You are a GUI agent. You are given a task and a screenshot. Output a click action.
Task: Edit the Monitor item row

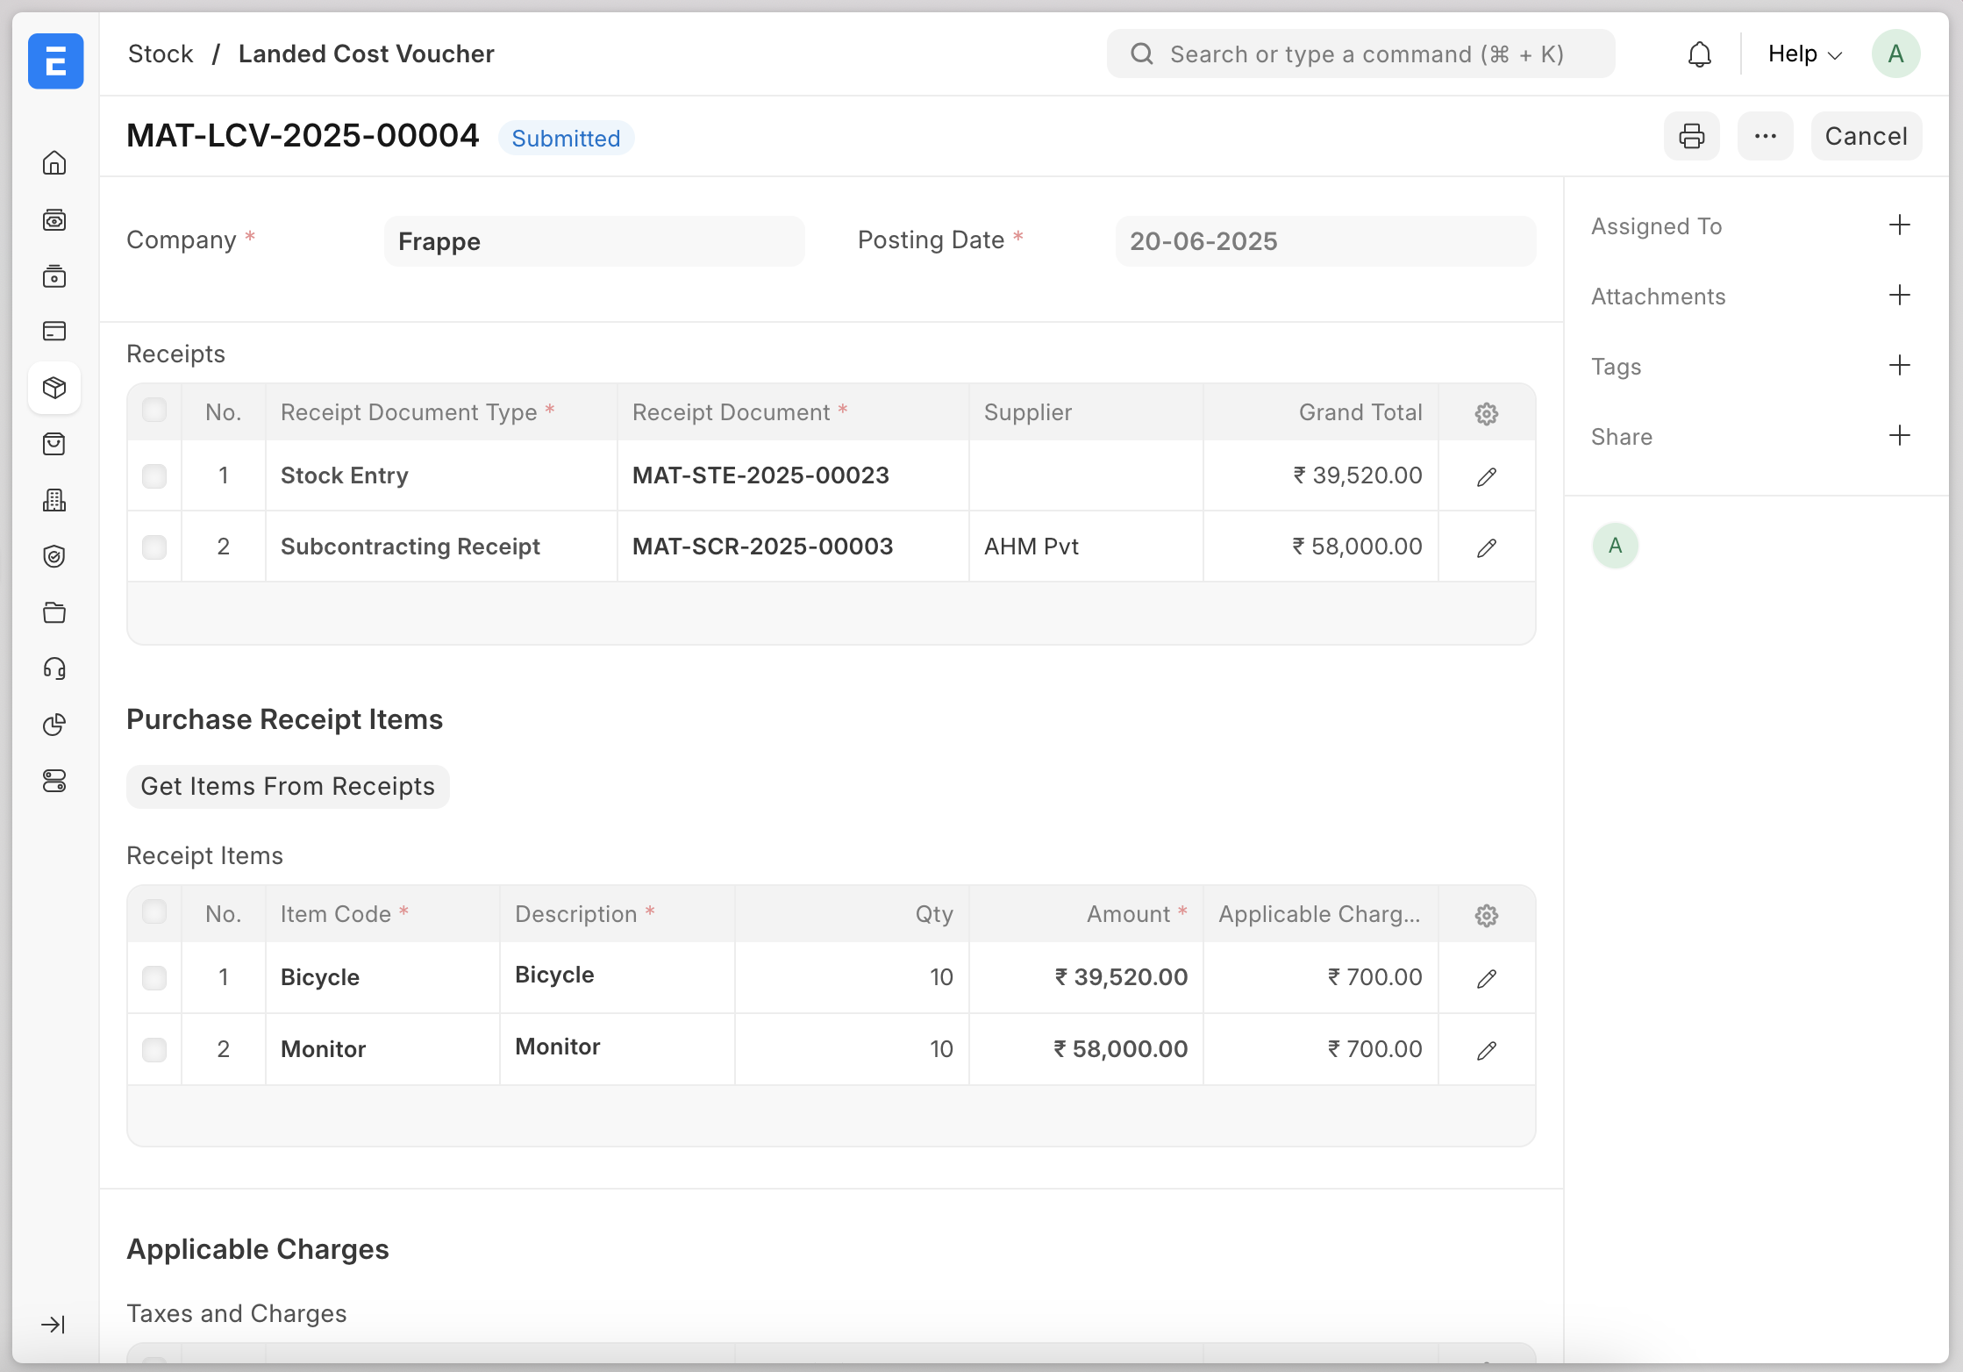pyautogui.click(x=1487, y=1050)
